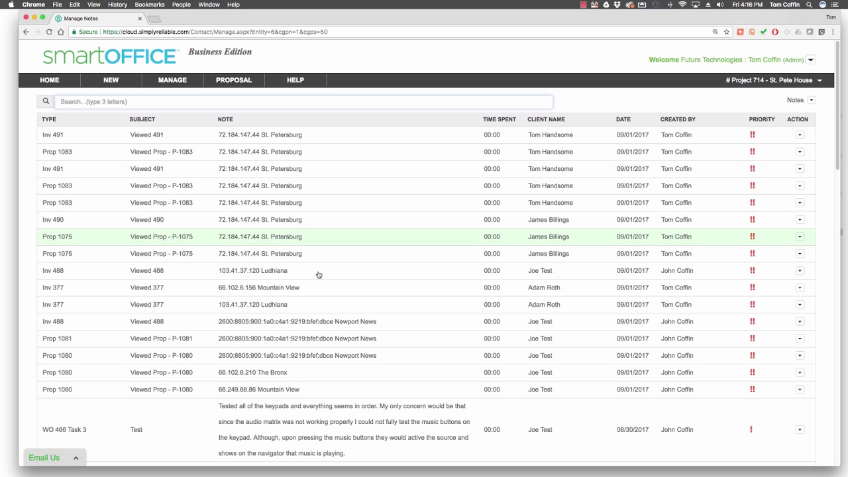
Task: Open the NEW navigation menu
Action: (x=111, y=80)
